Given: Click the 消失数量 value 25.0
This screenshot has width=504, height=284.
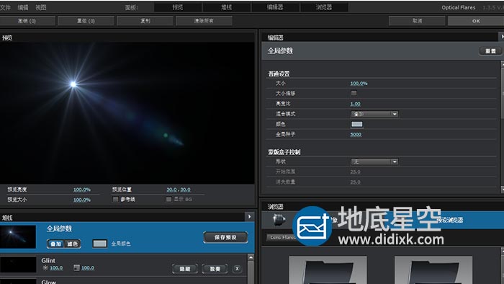Looking at the screenshot, I should [x=355, y=182].
